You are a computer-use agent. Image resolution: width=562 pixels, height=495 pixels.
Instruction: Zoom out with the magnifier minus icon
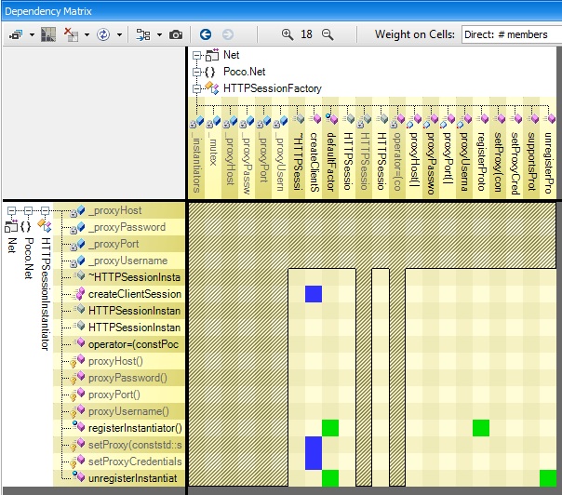327,34
